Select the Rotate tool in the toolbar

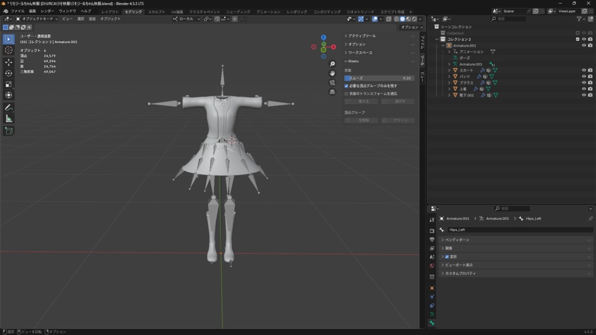pyautogui.click(x=9, y=73)
